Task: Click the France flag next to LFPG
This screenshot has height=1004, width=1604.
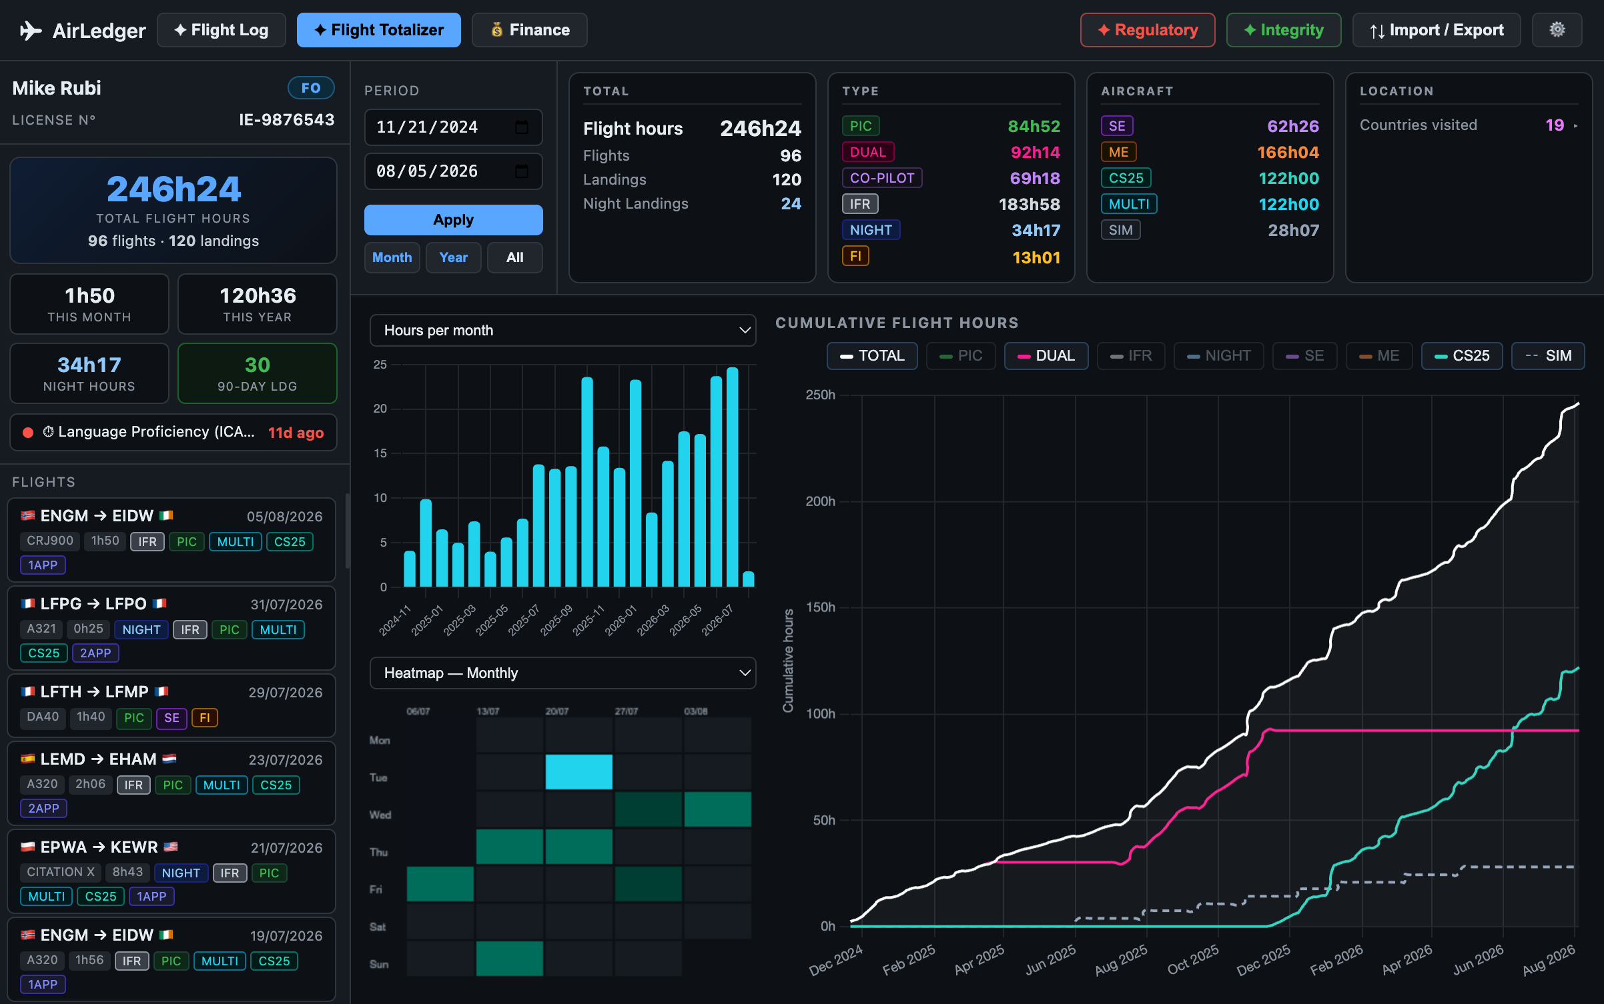Action: tap(27, 603)
